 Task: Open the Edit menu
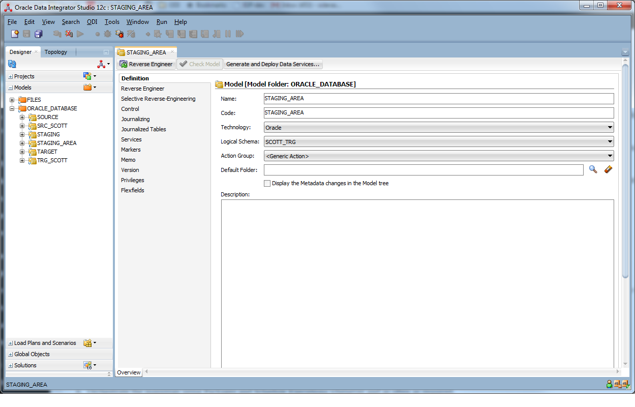point(29,22)
